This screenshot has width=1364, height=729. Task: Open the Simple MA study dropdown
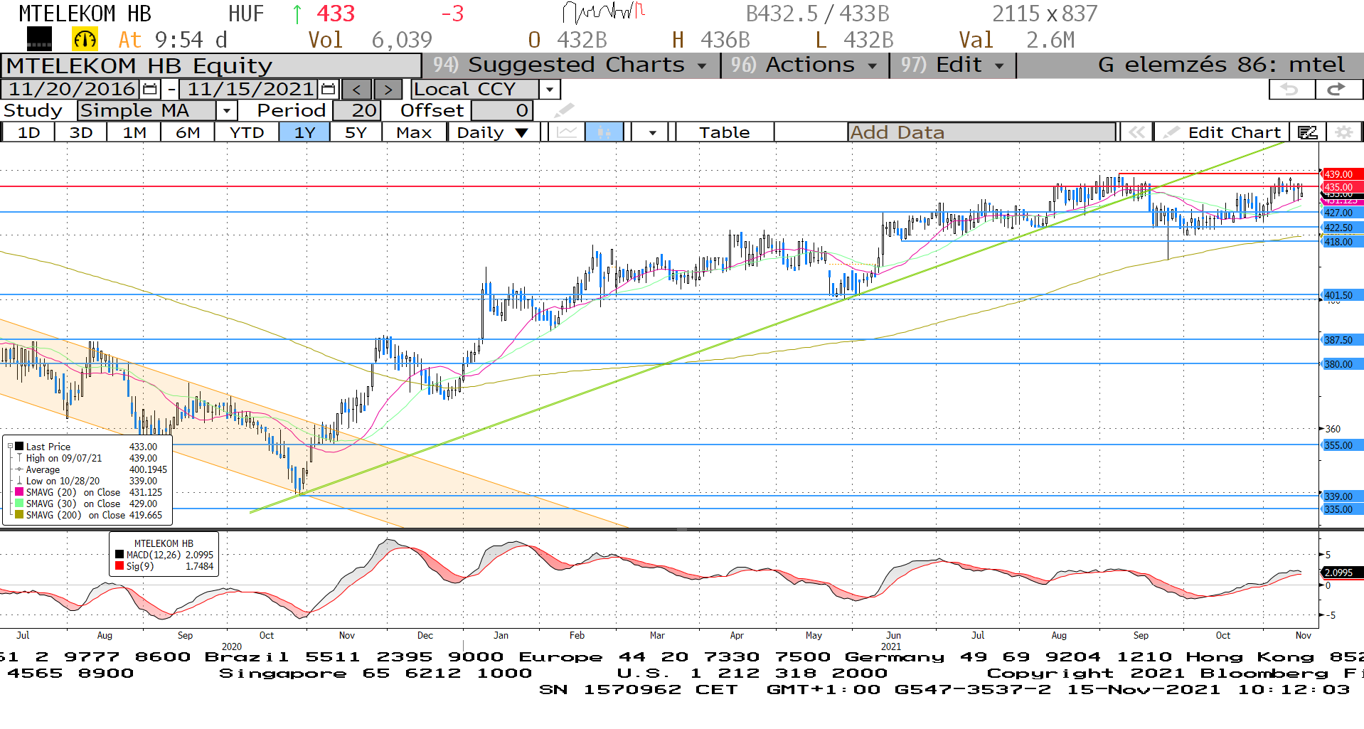(226, 111)
